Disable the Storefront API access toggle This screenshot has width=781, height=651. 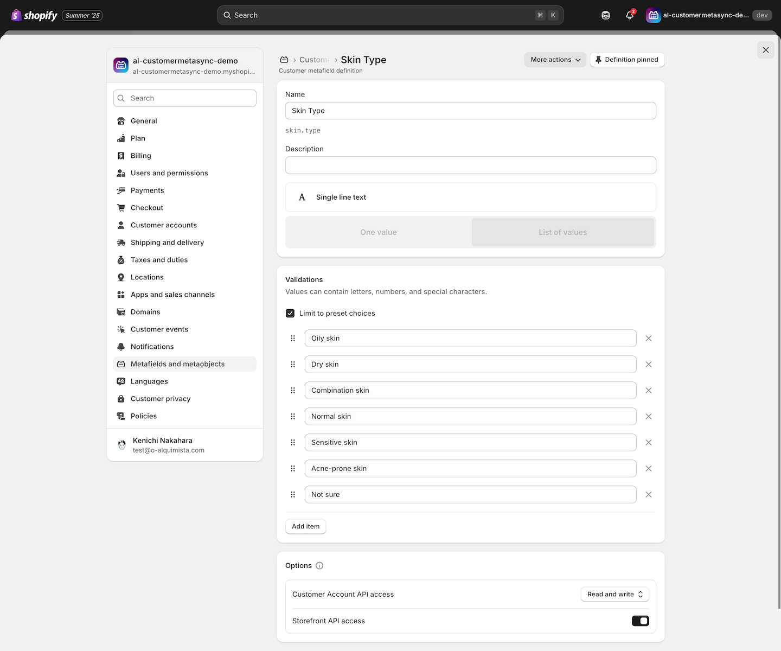coord(640,621)
